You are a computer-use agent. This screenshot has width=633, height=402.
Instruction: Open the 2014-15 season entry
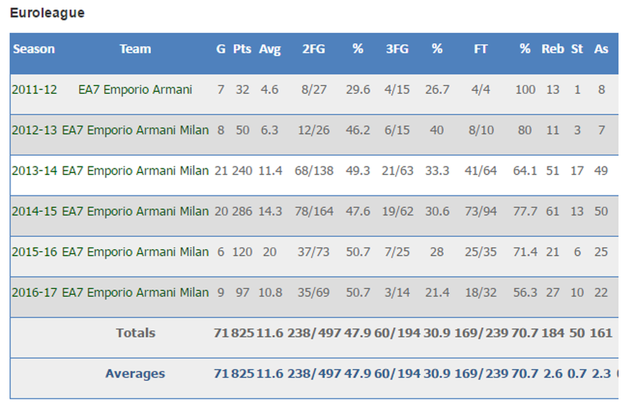pos(34,212)
